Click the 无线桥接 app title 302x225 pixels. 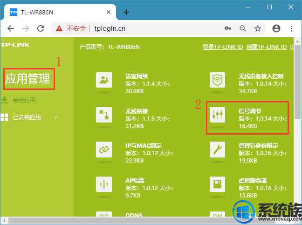pos(137,111)
